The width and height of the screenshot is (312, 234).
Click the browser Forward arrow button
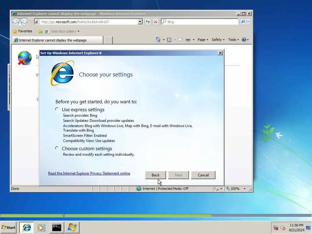24,22
